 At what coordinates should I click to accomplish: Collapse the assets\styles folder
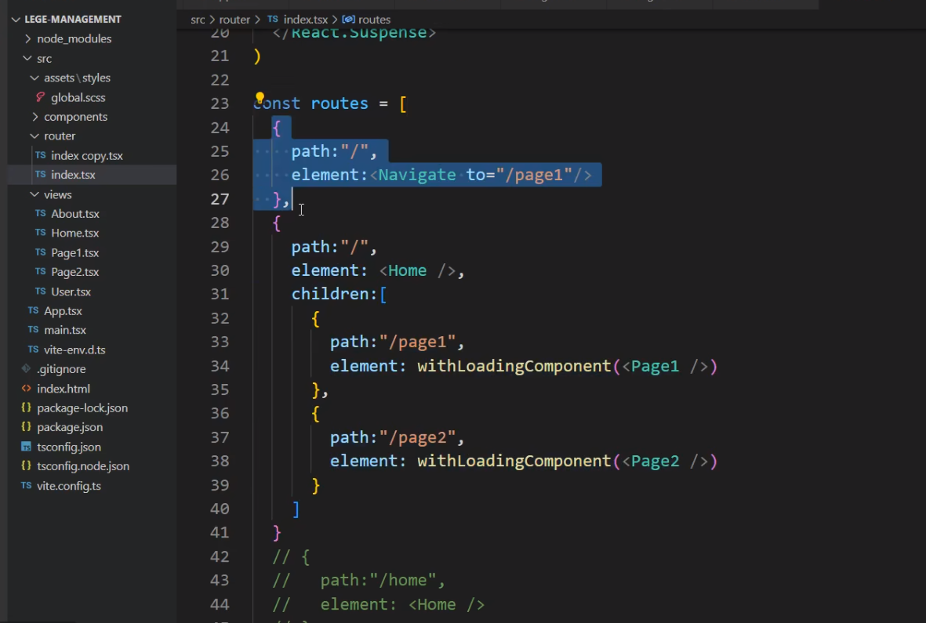tap(34, 78)
